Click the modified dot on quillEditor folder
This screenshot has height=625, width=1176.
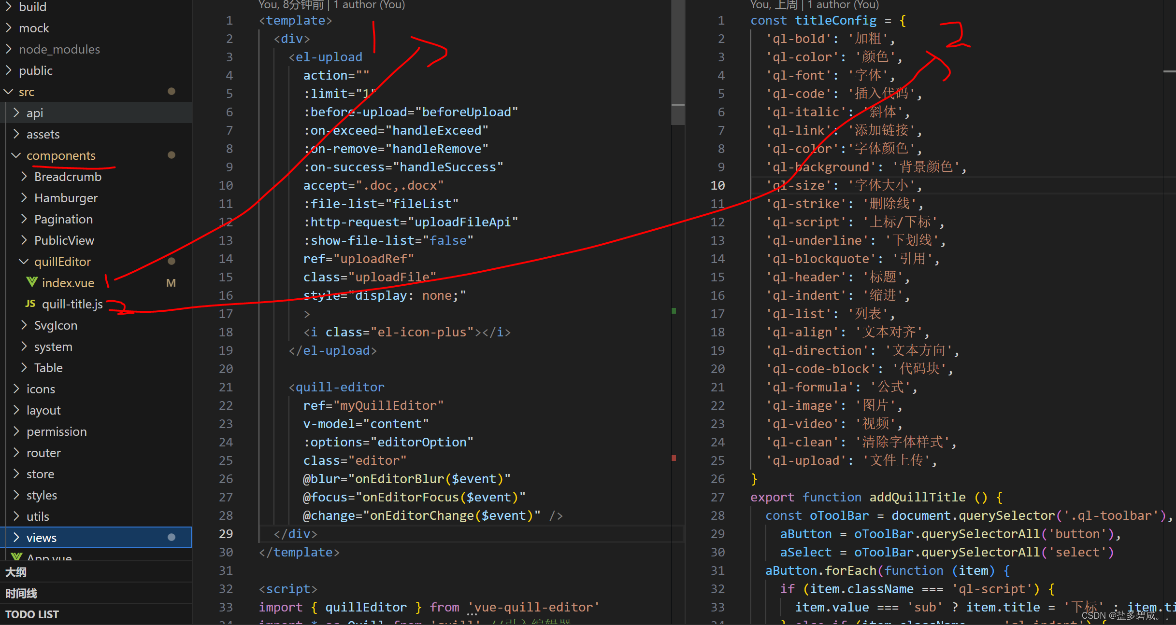pos(171,261)
